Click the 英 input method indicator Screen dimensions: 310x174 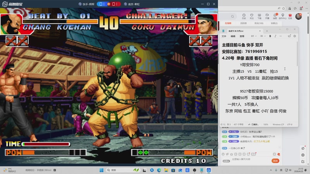pos(281,170)
